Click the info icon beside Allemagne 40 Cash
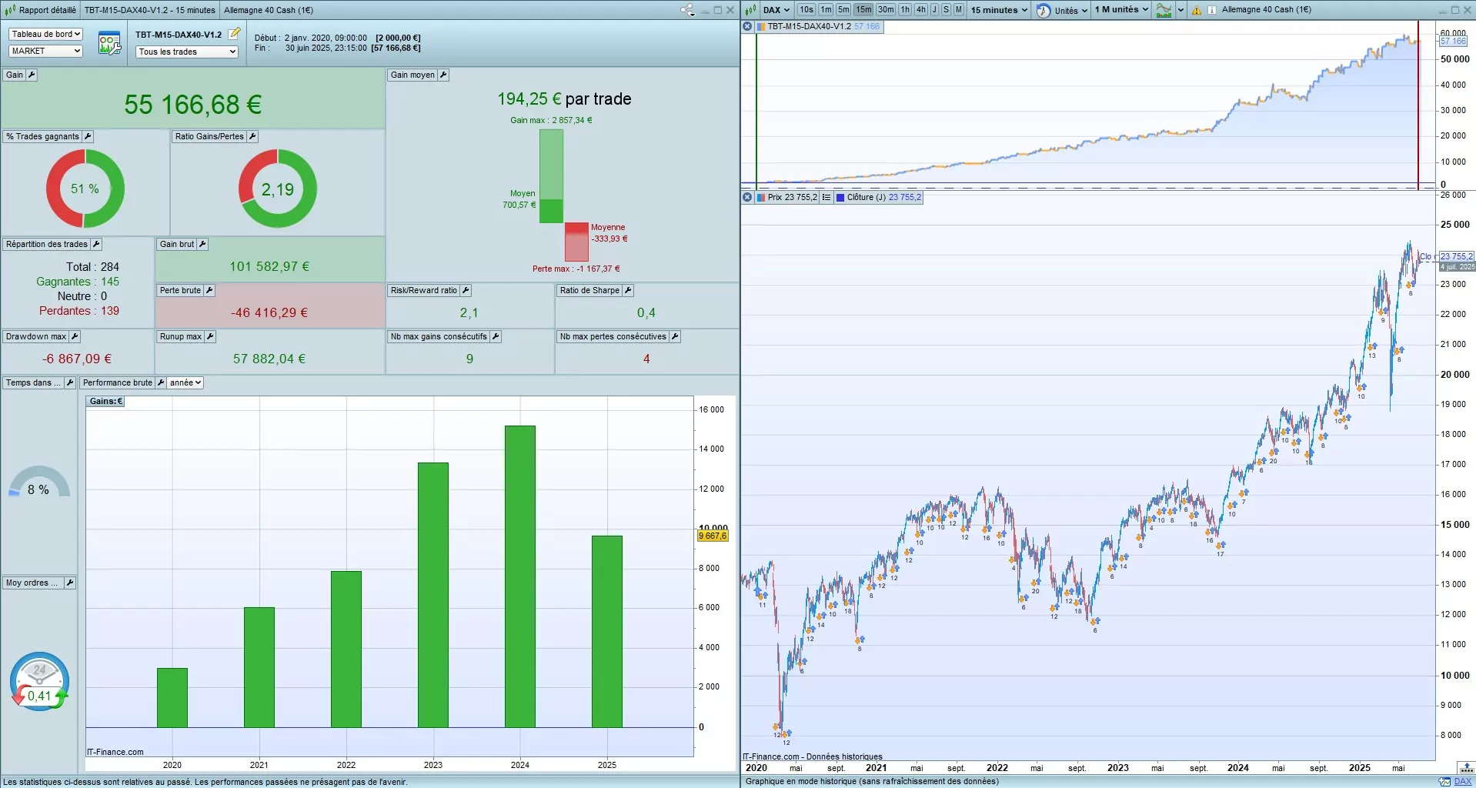This screenshot has height=788, width=1476. pyautogui.click(x=1212, y=10)
